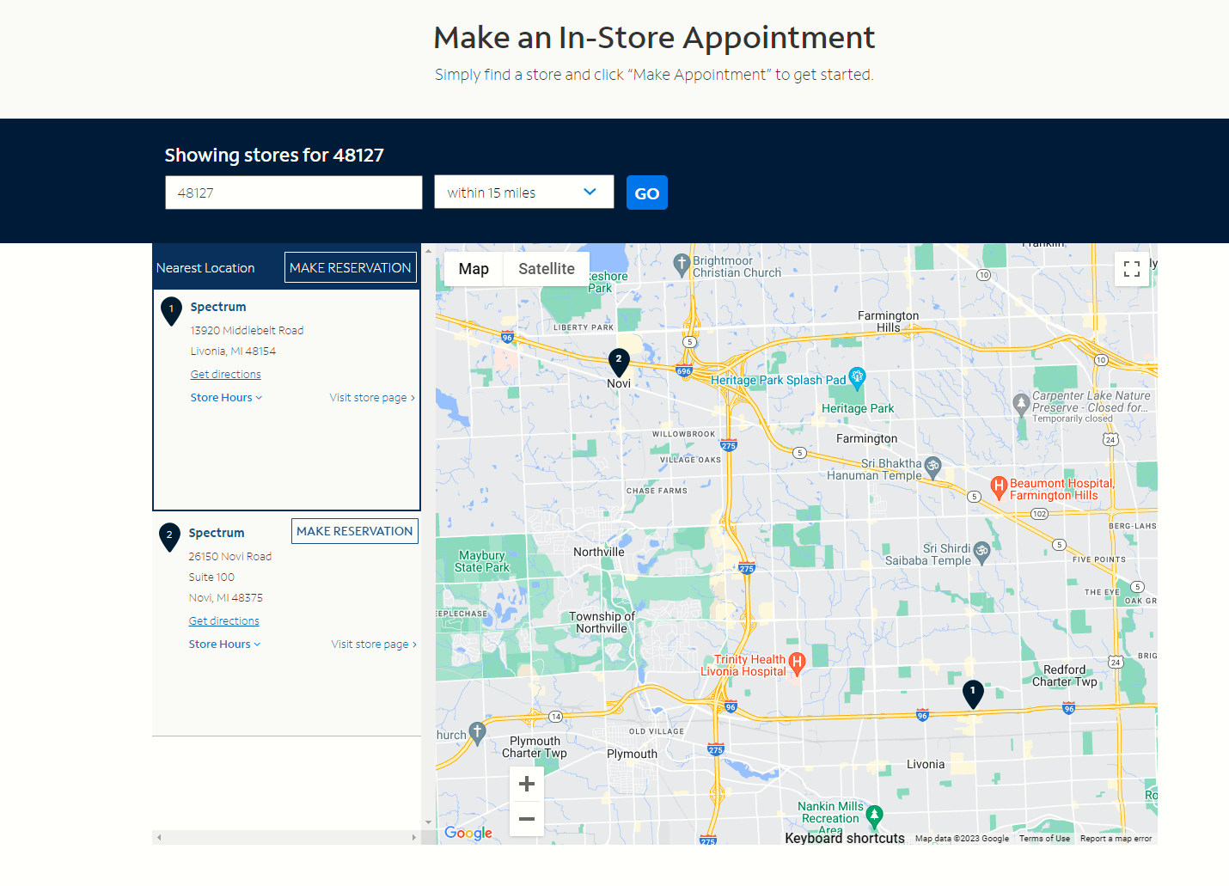Make reservation at Novi Road store

pos(355,531)
